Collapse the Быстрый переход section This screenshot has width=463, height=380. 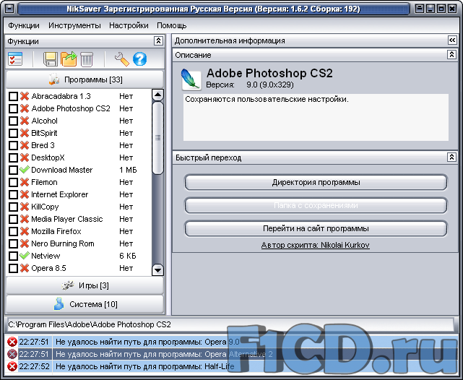[451, 157]
